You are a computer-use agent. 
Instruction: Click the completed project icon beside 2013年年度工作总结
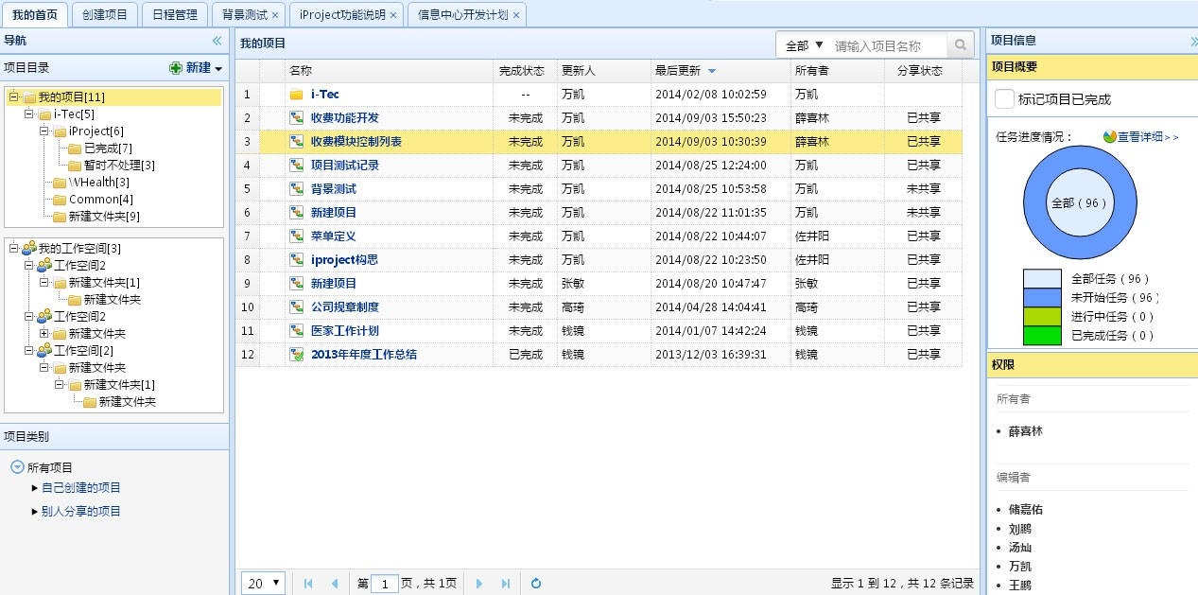tap(297, 355)
